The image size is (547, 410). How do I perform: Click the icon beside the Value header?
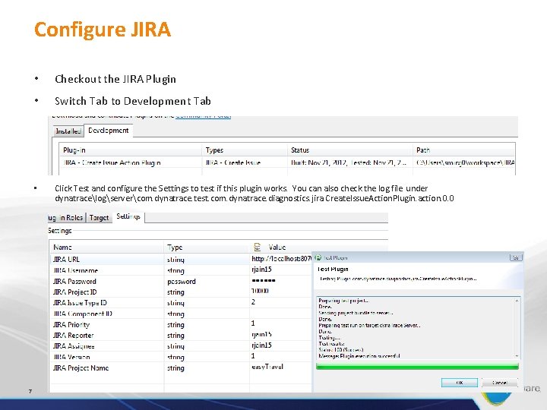(257, 248)
